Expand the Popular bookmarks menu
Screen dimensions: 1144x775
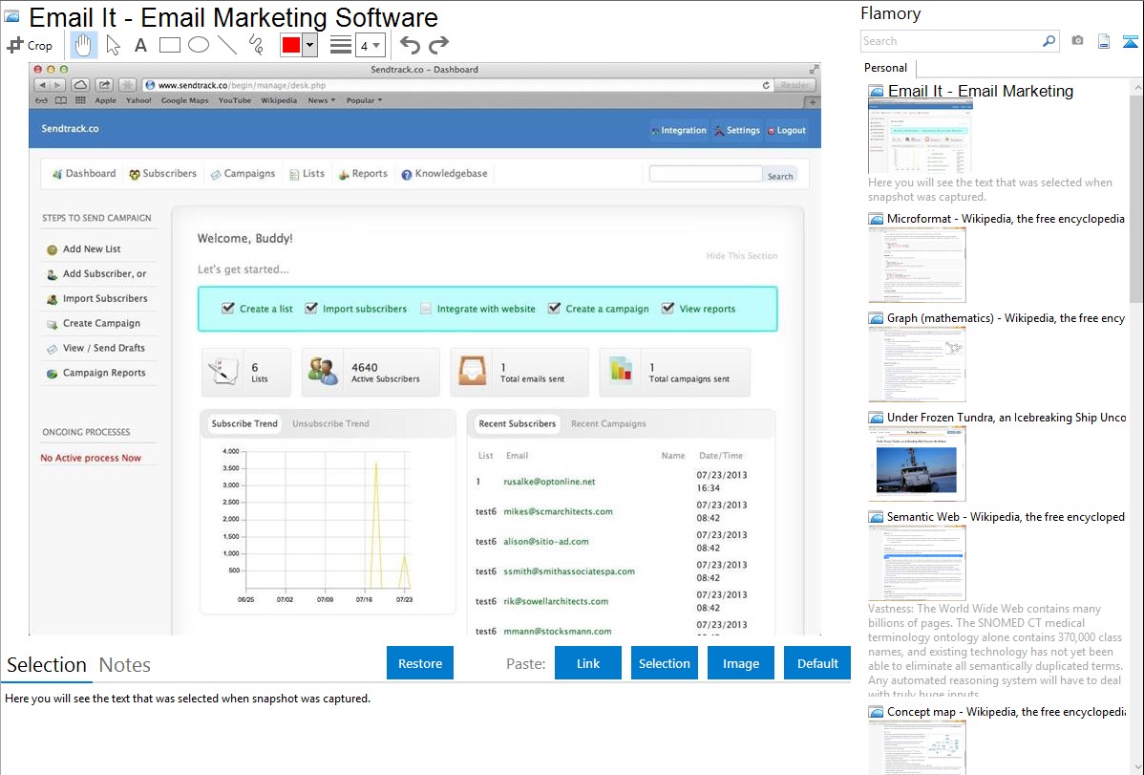click(364, 100)
